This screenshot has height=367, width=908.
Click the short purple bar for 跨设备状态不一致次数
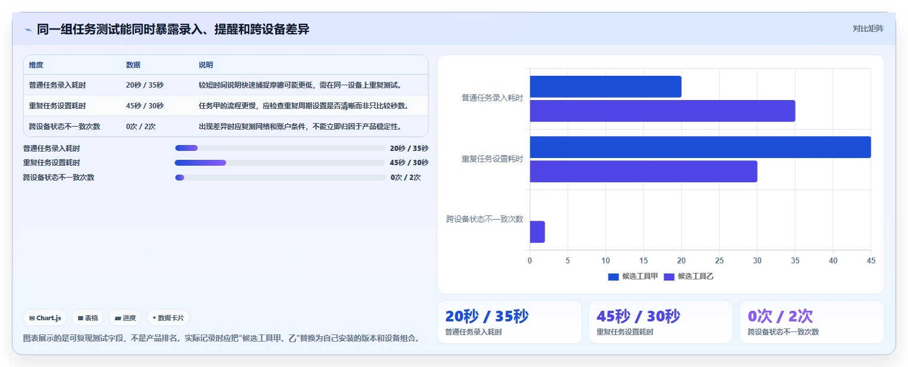[537, 231]
